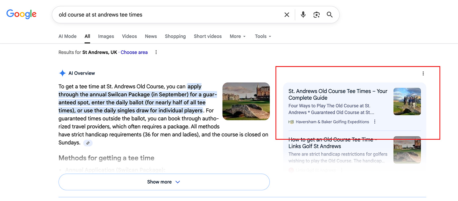Start voice search with microphone icon

(x=303, y=15)
